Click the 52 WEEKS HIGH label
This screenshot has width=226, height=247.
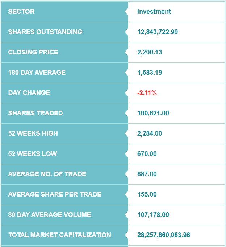click(x=33, y=133)
